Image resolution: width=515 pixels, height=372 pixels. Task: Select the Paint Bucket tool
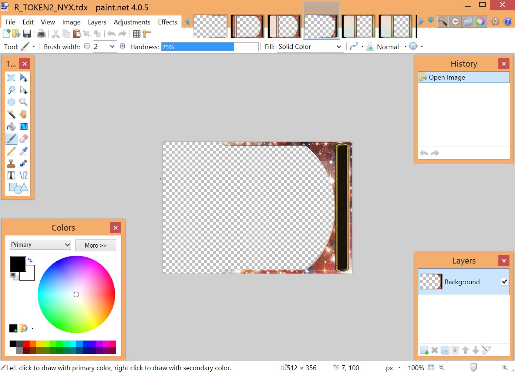[x=11, y=127]
